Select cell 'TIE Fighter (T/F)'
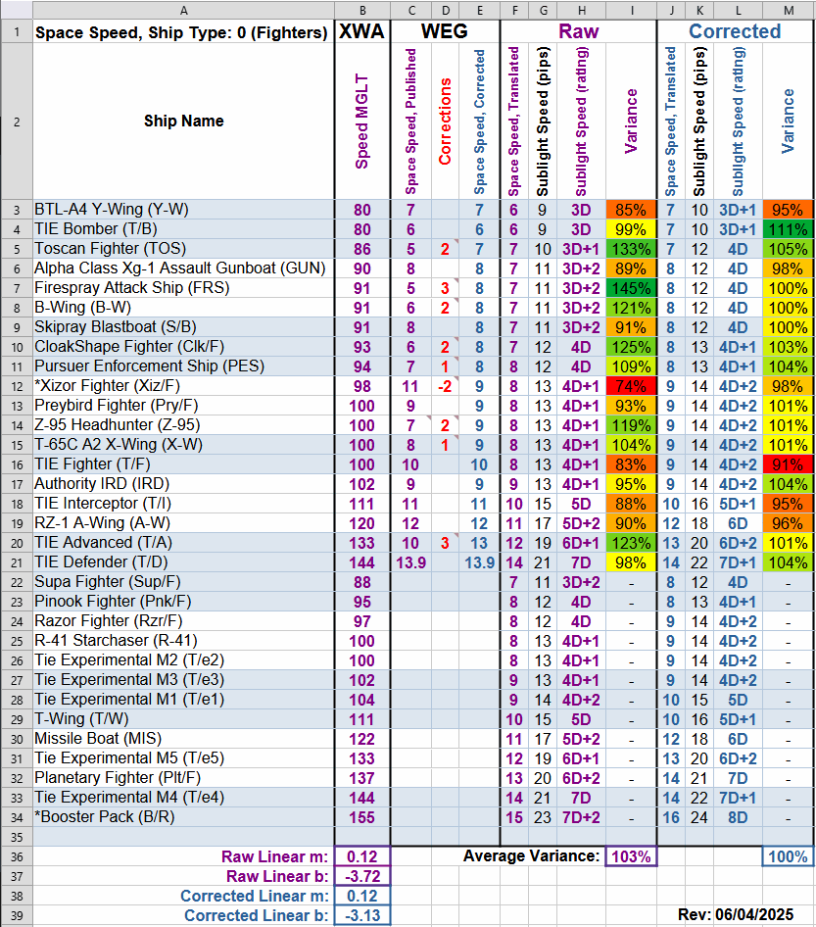Image resolution: width=816 pixels, height=927 pixels. pos(184,464)
